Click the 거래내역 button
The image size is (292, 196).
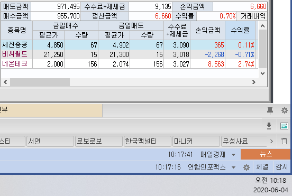[x=253, y=16]
